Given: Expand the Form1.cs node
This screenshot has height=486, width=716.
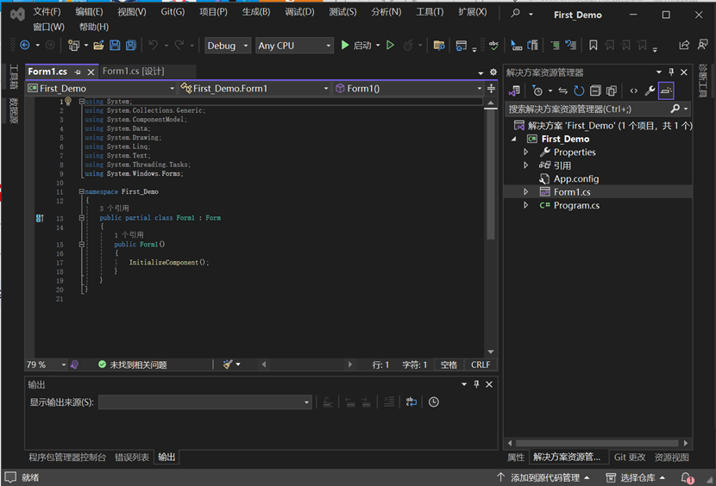Looking at the screenshot, I should click(525, 191).
